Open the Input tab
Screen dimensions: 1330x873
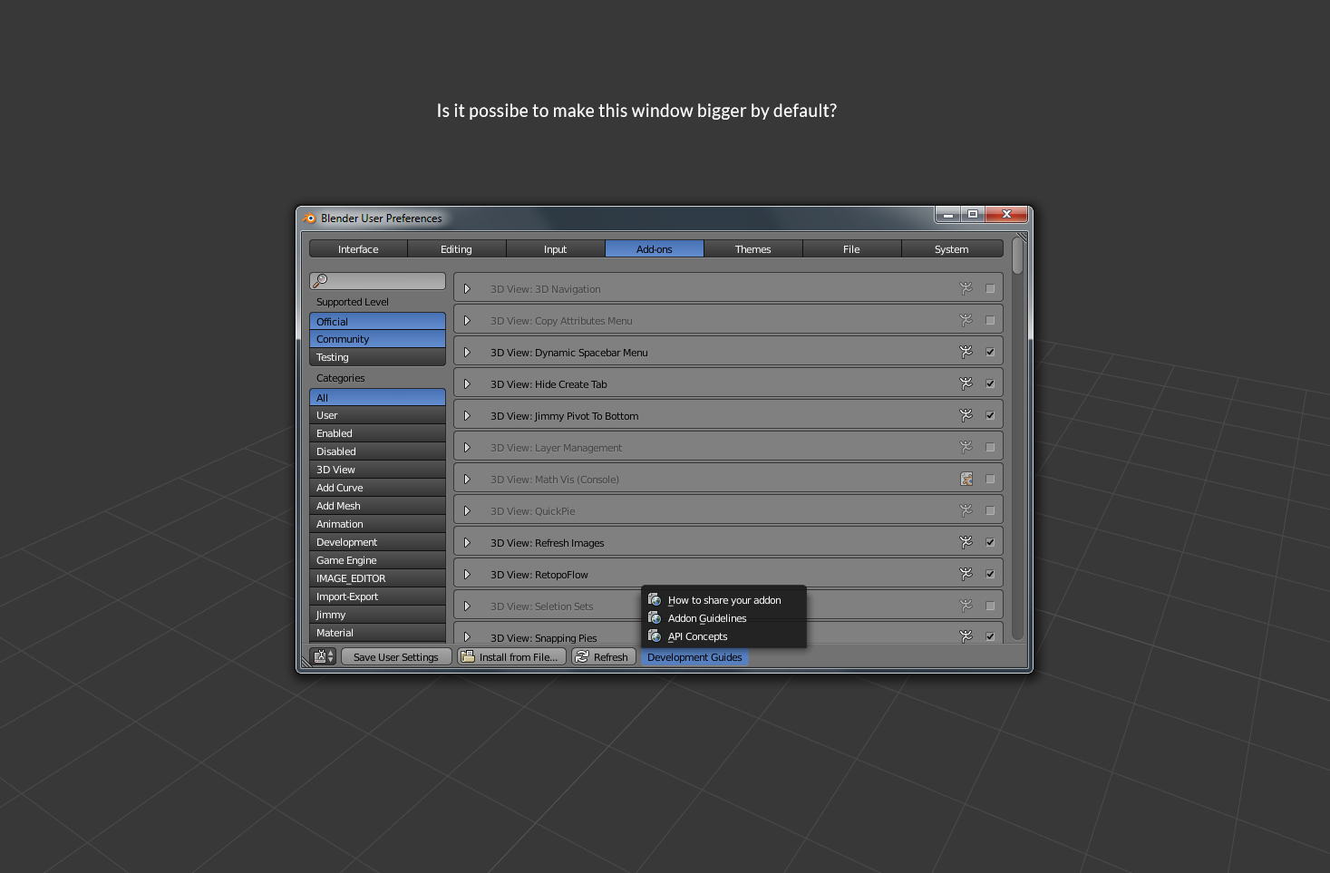[x=555, y=249]
